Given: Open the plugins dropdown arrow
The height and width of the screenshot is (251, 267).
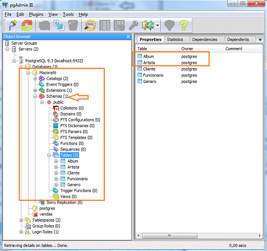Looking at the screenshot, I should pyautogui.click(x=158, y=25).
